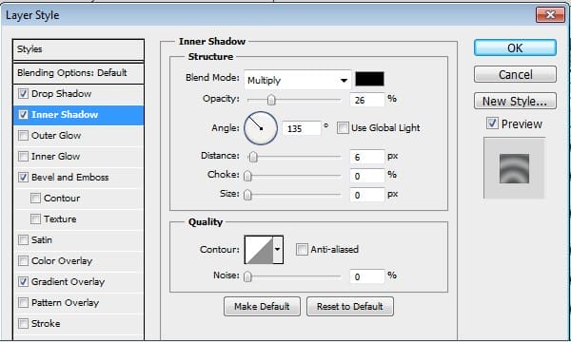Click the contour curve thumbnail
The height and width of the screenshot is (342, 571).
pos(259,250)
